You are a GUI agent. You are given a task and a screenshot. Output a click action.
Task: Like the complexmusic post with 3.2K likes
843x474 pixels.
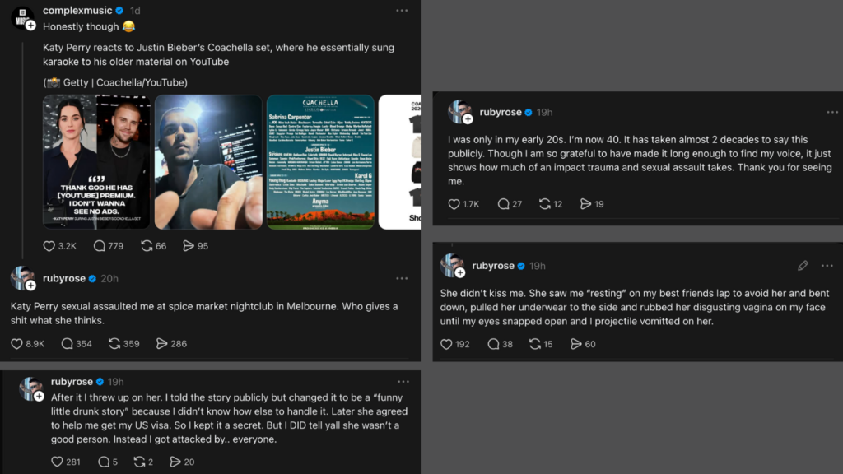[49, 245]
